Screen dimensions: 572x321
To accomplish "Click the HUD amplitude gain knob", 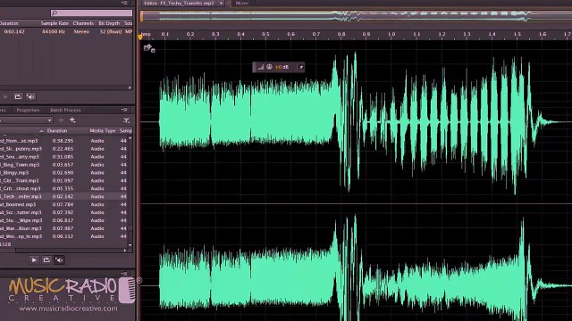I will point(269,67).
